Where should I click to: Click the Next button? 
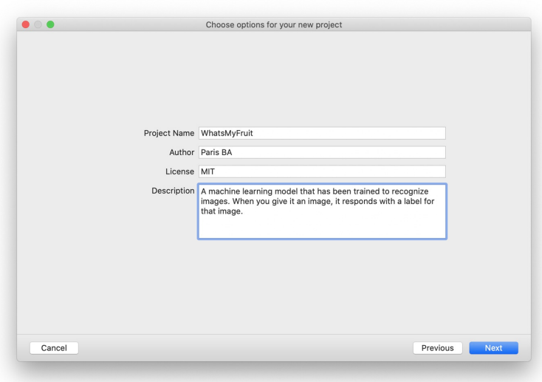point(493,348)
